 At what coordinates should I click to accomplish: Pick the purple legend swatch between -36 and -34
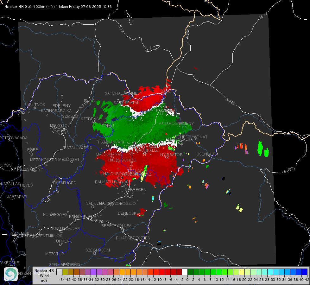pos(88,272)
